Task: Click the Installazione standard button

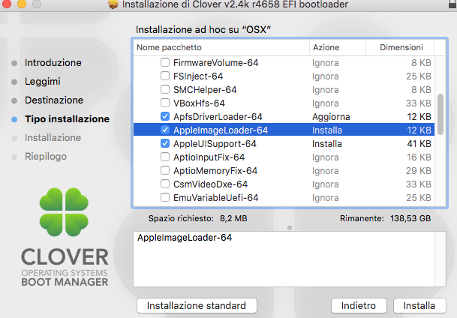Action: point(197,305)
